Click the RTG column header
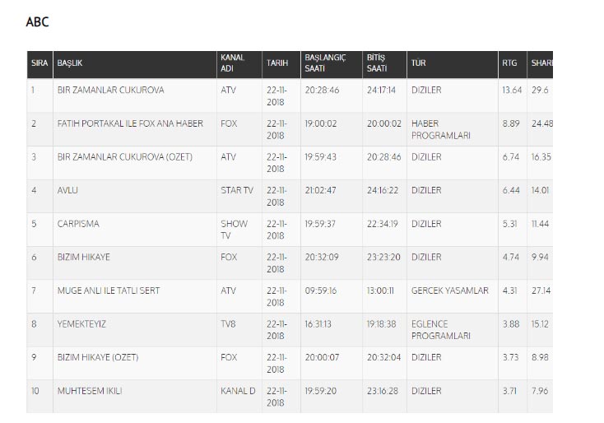The height and width of the screenshot is (423, 604). point(509,63)
